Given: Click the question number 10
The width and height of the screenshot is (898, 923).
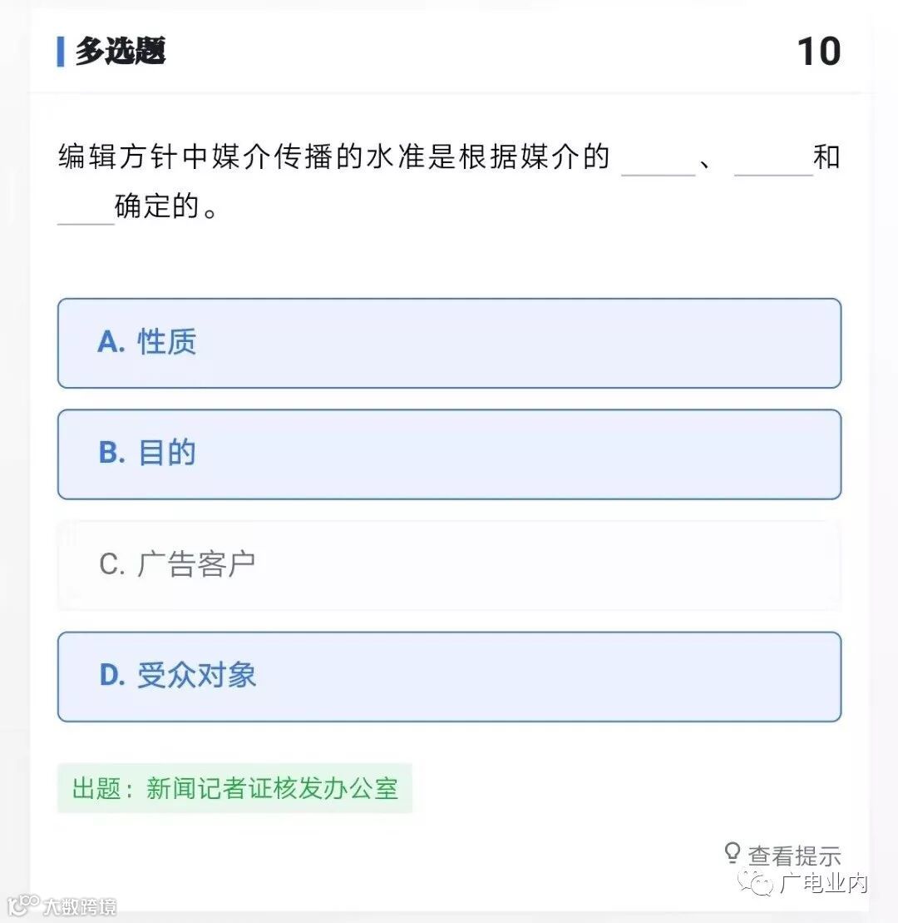Looking at the screenshot, I should tap(819, 52).
